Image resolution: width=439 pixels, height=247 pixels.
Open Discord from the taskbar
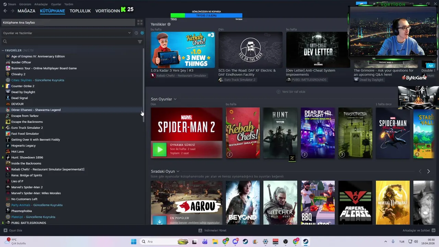235,242
